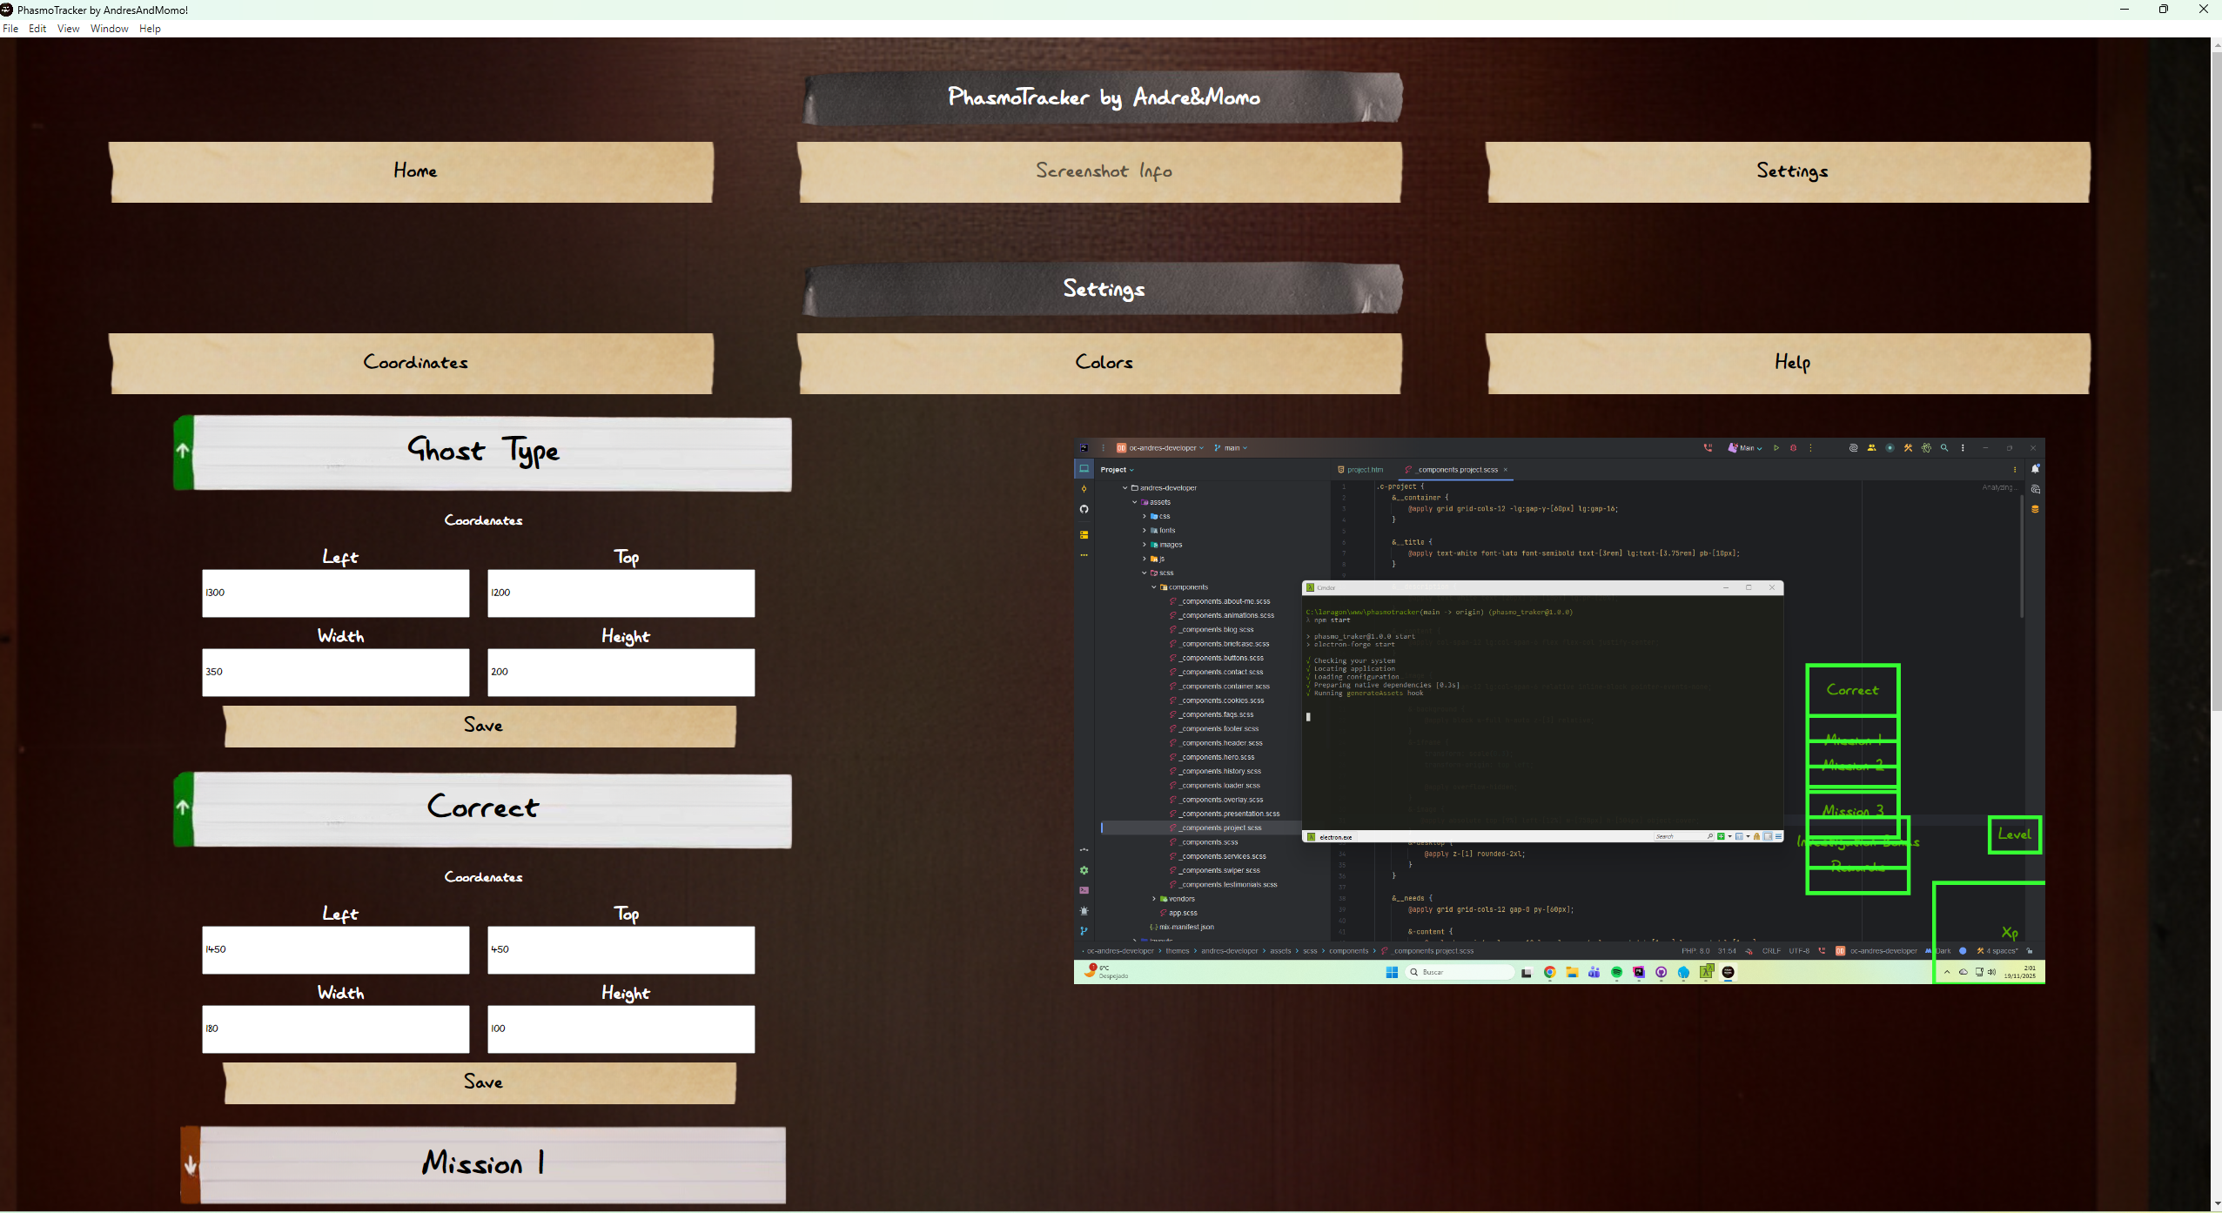Click the screenshot preview with green boxes

click(x=1558, y=711)
